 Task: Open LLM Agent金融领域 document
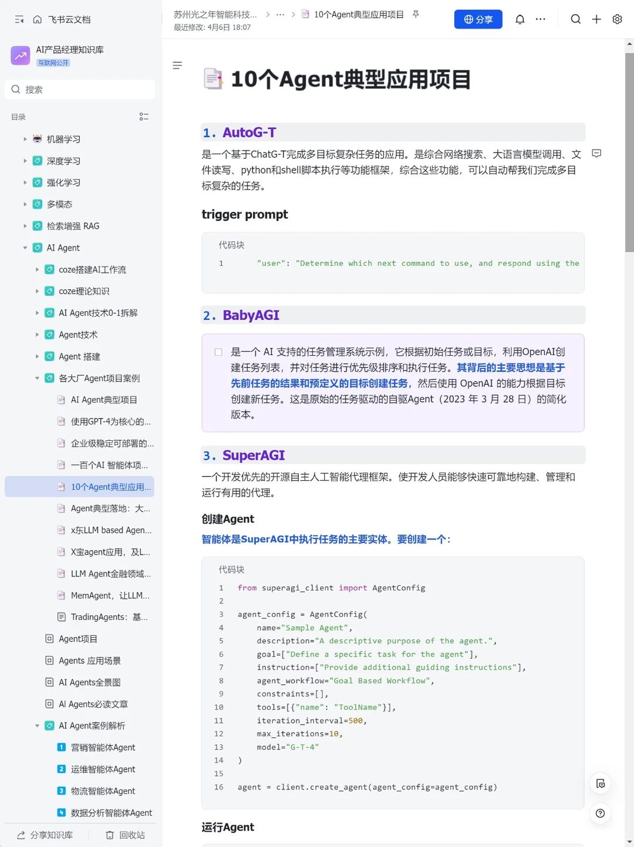pyautogui.click(x=110, y=573)
